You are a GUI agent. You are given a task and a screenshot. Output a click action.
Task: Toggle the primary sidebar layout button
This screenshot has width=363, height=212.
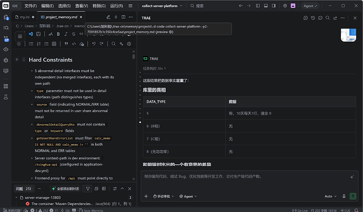point(258,6)
